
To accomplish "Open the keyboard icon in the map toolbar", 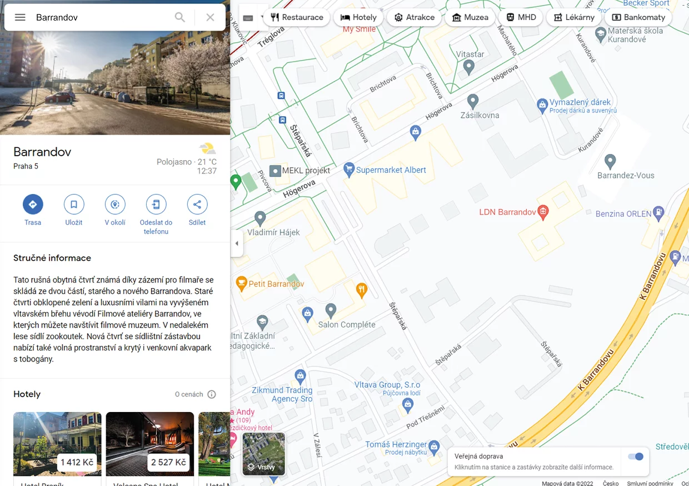I will 248,18.
